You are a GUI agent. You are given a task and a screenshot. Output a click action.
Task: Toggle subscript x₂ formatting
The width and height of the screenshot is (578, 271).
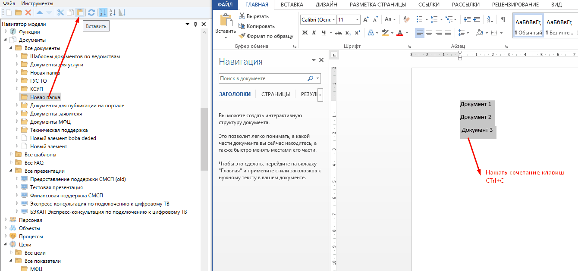pos(349,33)
